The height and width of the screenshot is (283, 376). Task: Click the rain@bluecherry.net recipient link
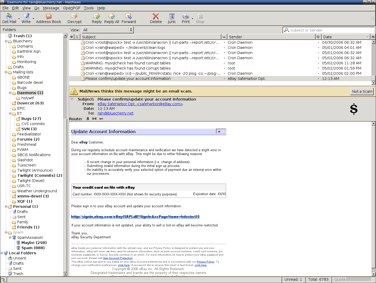pos(115,113)
